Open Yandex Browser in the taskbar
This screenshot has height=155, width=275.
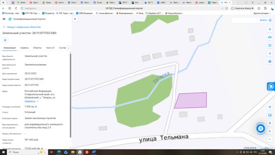click(x=80, y=152)
